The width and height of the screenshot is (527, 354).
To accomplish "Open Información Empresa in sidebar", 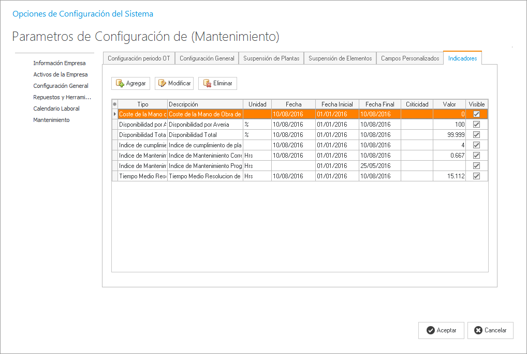I will pyautogui.click(x=60, y=63).
